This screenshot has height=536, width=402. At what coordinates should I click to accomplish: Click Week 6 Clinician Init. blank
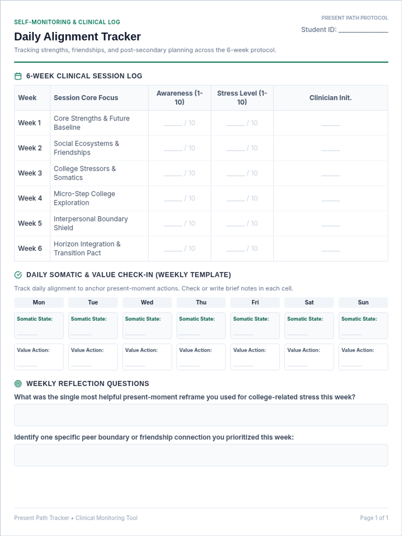tap(331, 249)
